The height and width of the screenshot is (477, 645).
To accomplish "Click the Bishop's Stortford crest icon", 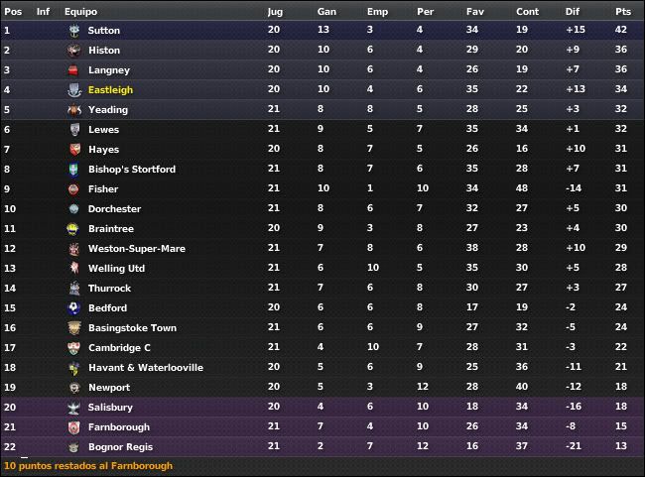I will pyautogui.click(x=73, y=170).
